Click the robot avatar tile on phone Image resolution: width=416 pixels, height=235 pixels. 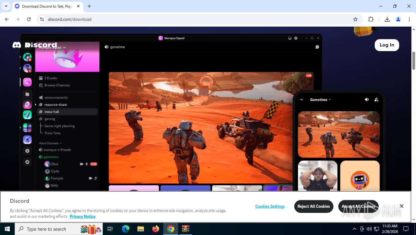tap(360, 176)
